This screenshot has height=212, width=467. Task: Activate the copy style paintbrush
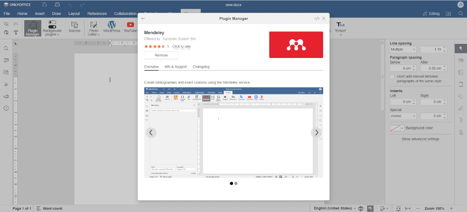coord(16,33)
